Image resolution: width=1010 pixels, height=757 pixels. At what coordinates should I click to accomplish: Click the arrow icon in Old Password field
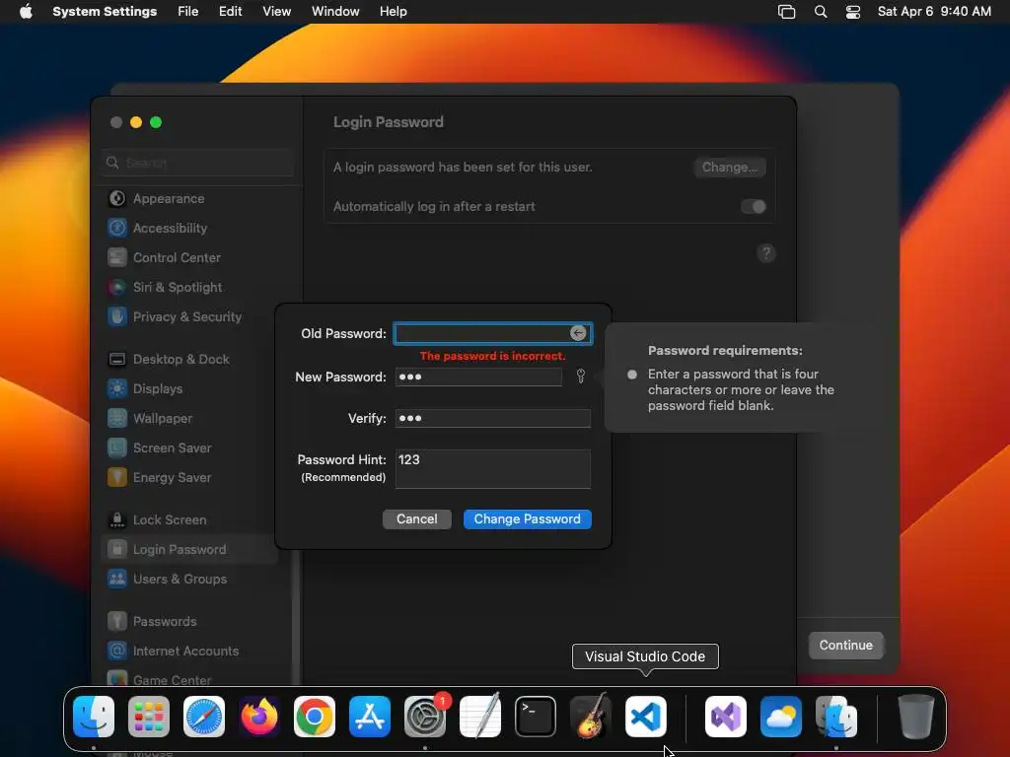[x=578, y=333]
